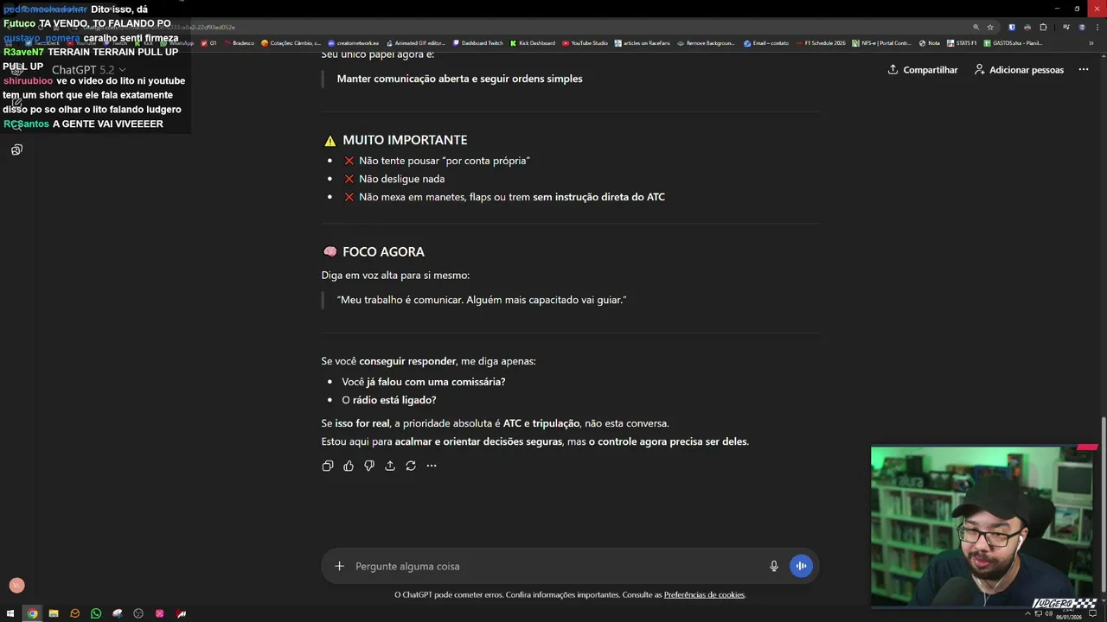Image resolution: width=1107 pixels, height=622 pixels.
Task: Expand the hidden bookmarks chevron
Action: [1090, 42]
